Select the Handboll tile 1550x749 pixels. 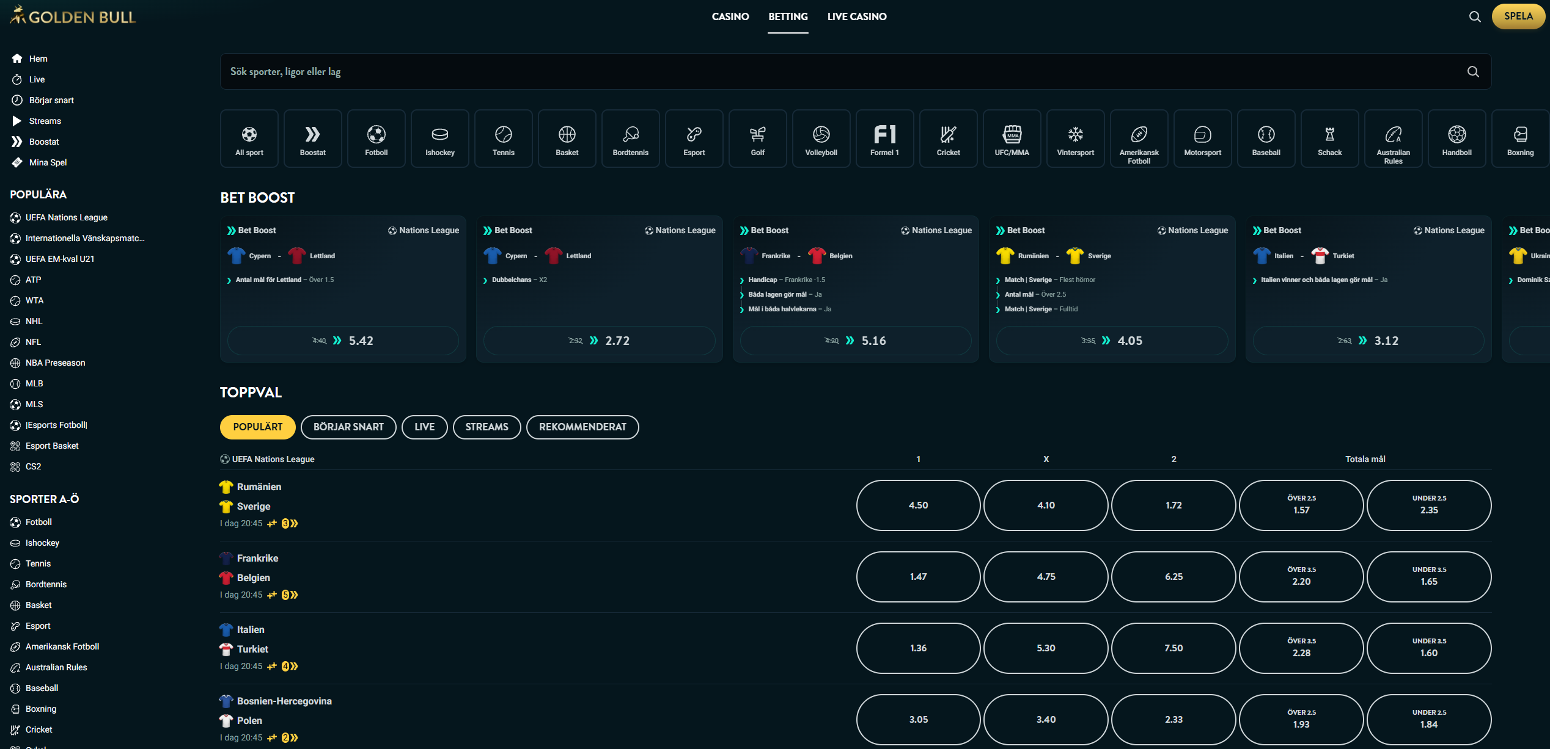click(1457, 139)
